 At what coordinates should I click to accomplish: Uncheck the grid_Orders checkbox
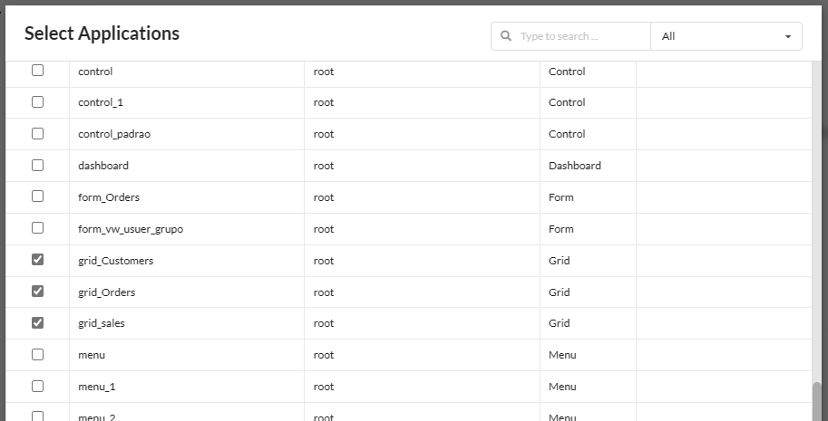[x=38, y=292]
